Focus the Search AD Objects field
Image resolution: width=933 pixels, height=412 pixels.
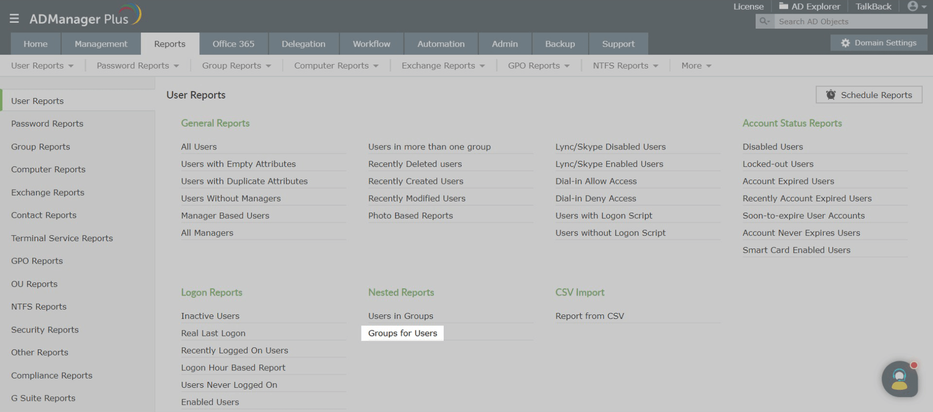click(851, 21)
